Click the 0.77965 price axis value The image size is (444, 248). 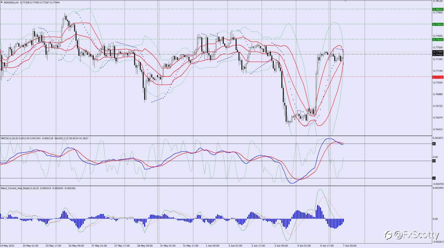[x=438, y=12]
